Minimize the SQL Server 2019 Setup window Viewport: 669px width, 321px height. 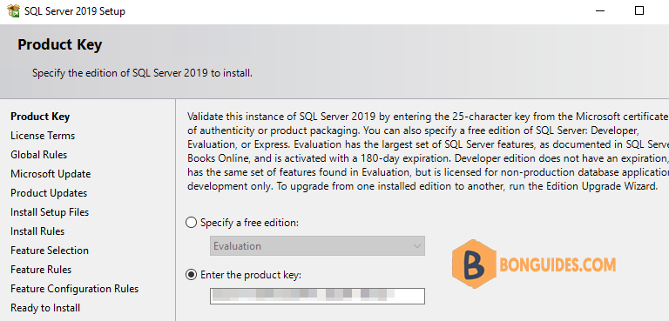tap(600, 11)
